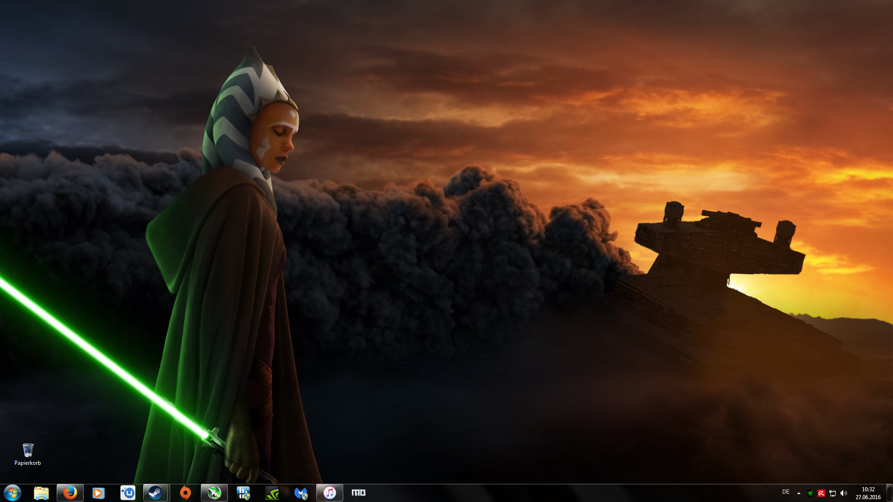Open the Razer Synapse tray icon
This screenshot has width=893, height=502.
coord(810,493)
